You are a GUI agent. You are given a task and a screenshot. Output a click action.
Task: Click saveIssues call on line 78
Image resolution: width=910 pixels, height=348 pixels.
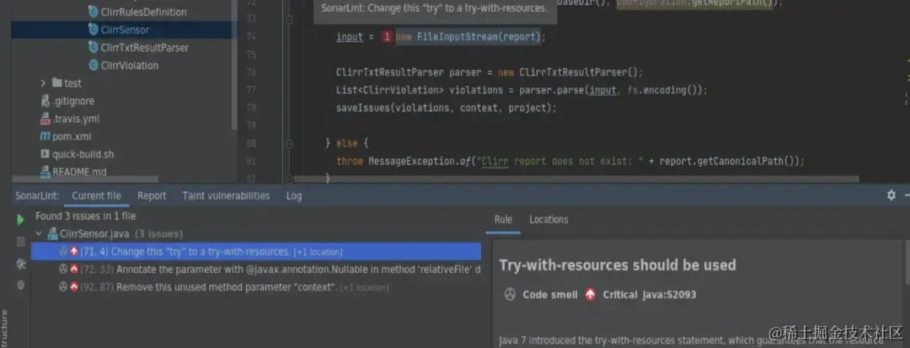pyautogui.click(x=365, y=108)
